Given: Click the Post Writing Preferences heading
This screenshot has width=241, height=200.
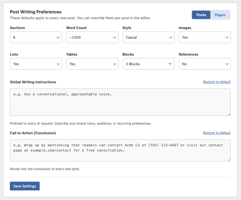Looking at the screenshot, I should pyautogui.click(x=36, y=12).
